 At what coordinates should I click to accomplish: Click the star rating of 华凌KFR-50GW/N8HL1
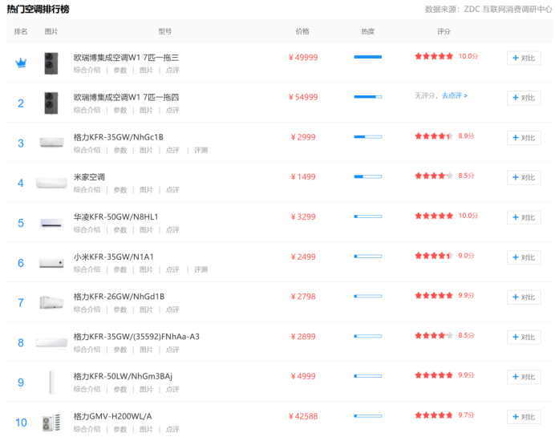pos(434,216)
